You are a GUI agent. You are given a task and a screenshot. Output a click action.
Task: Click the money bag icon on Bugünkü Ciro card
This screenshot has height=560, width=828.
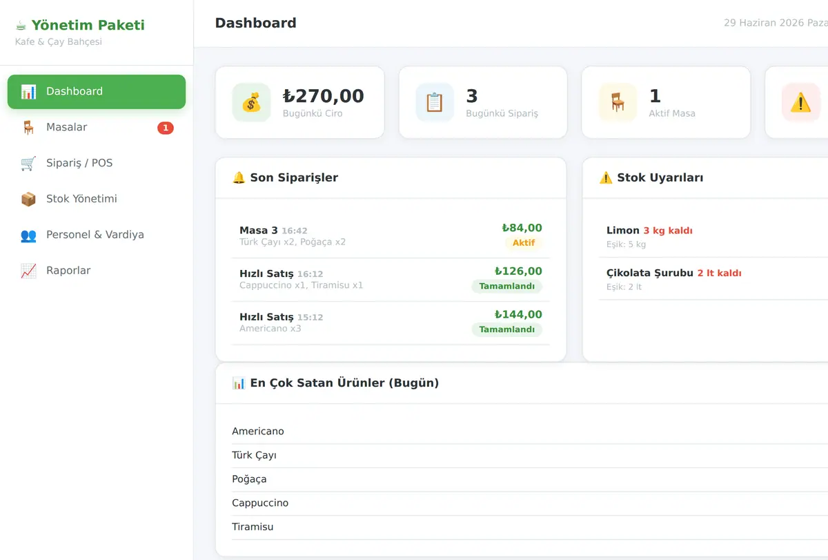pos(251,103)
